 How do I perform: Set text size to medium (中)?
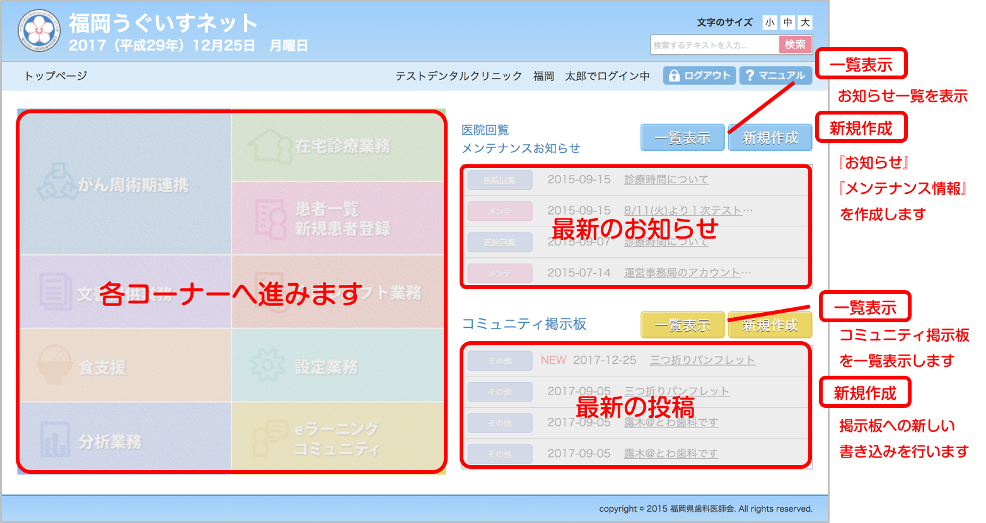click(787, 23)
